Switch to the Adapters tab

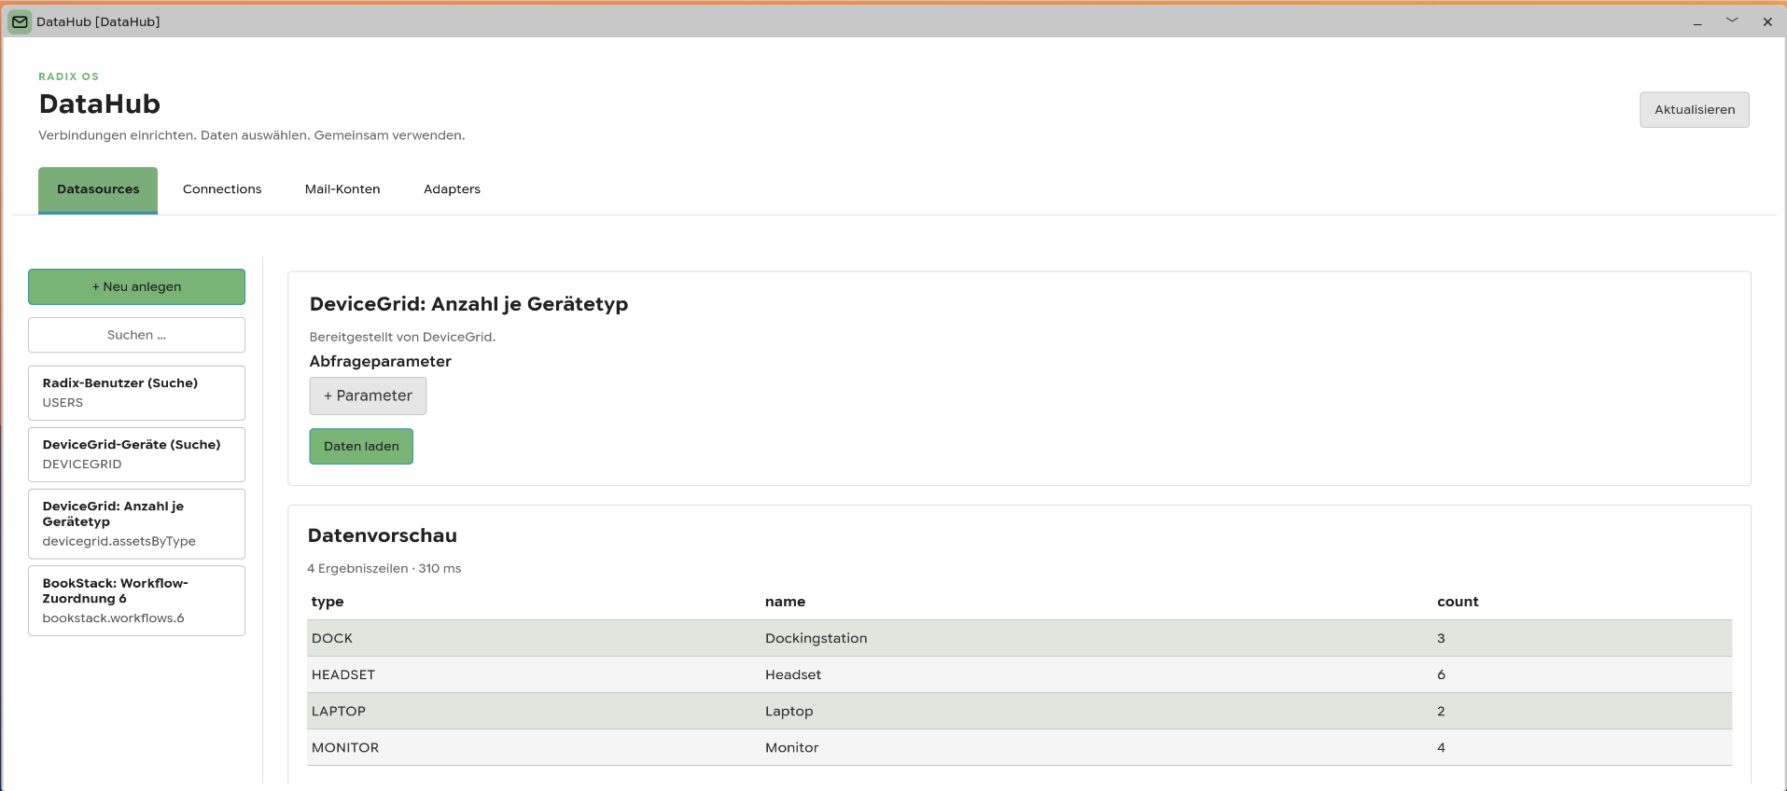coord(452,189)
